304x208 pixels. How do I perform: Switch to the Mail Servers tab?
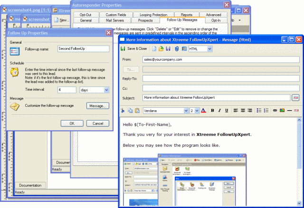(x=115, y=20)
